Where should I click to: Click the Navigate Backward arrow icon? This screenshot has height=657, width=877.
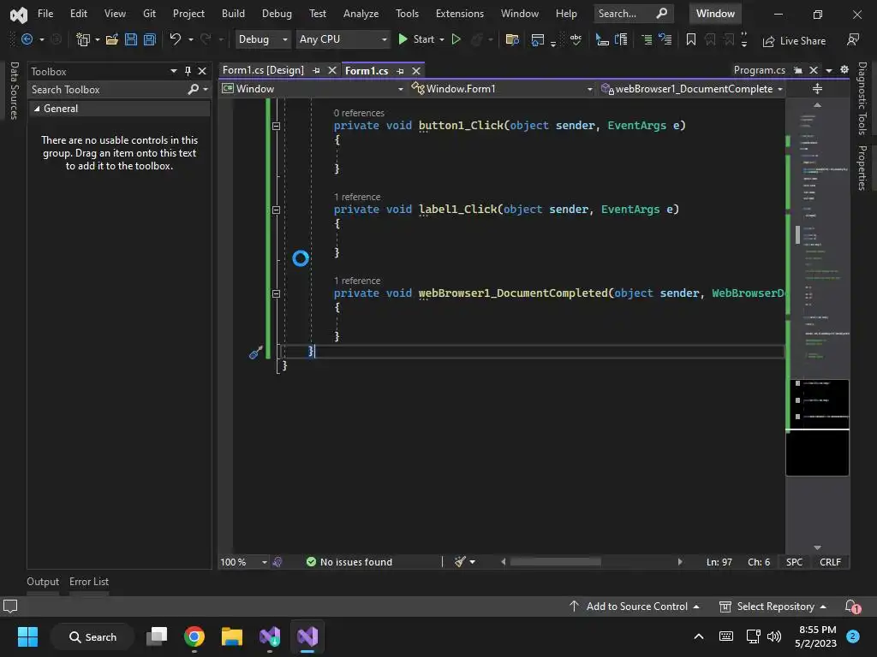pos(27,39)
